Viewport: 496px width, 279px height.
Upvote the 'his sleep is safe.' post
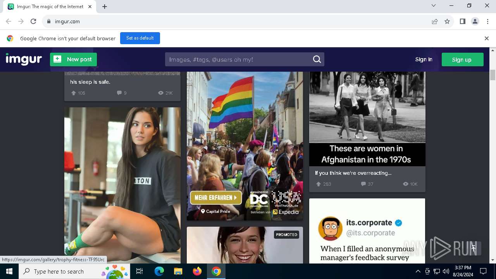click(74, 93)
